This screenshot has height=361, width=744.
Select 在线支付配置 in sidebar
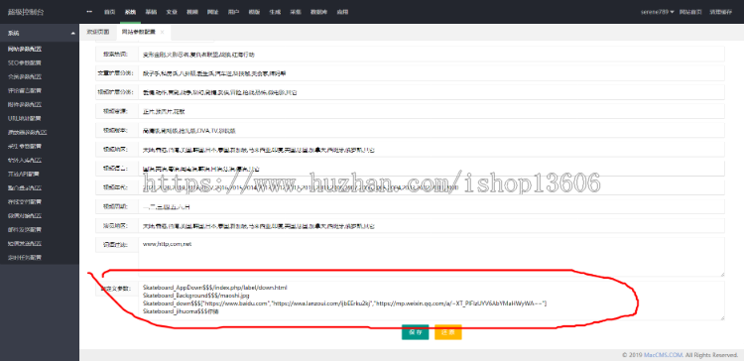(25, 201)
